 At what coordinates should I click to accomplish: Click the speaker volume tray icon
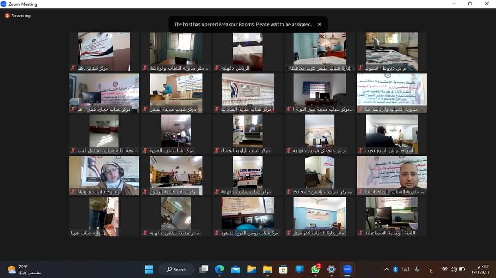(453, 269)
